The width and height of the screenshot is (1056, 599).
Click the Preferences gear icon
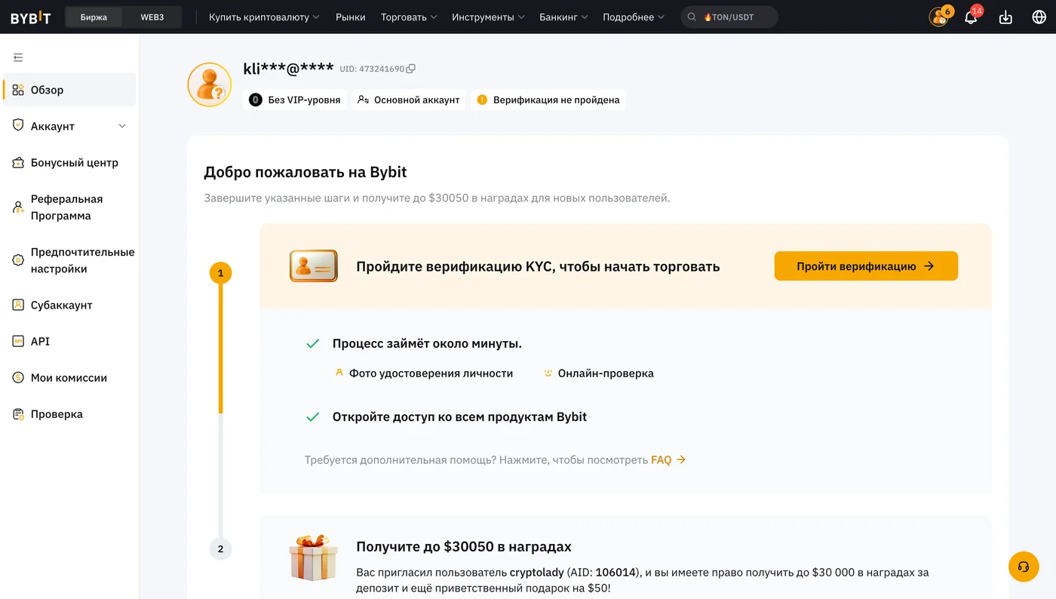click(x=18, y=260)
